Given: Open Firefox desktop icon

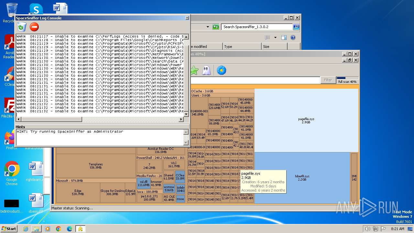Looking at the screenshot, I should pyautogui.click(x=12, y=140).
